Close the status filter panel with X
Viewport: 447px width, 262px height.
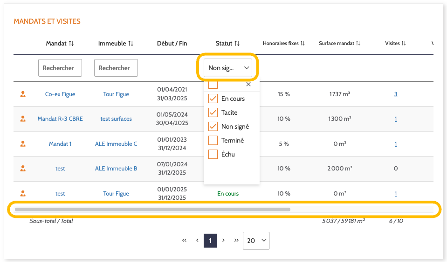coord(248,84)
